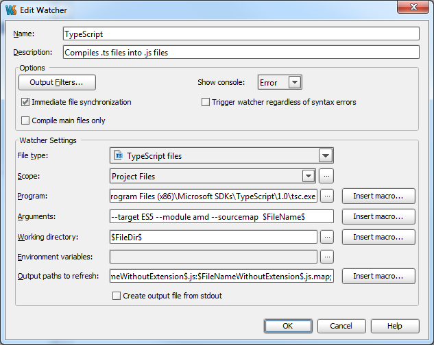The image size is (434, 345).
Task: Open the Show console dropdown
Action: [295, 82]
